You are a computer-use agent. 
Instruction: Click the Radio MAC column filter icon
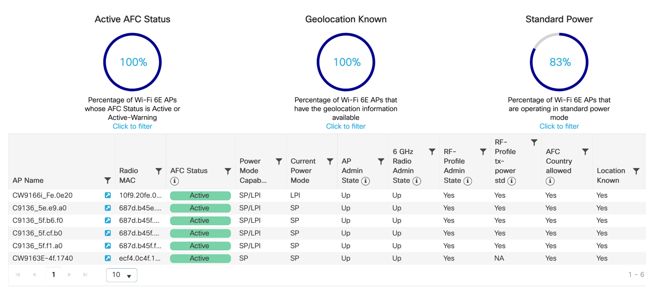[159, 171]
